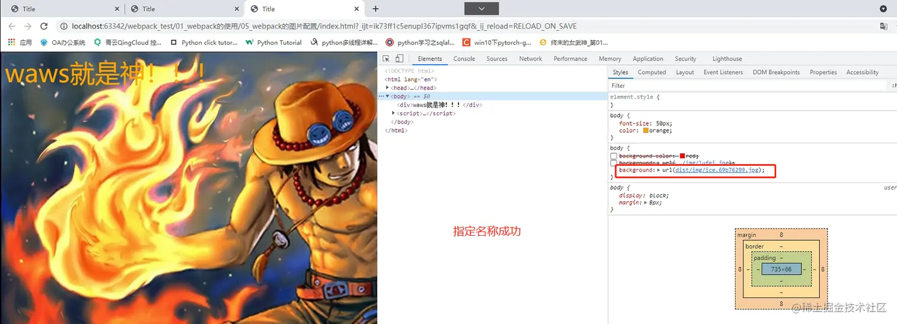Click the red background-color swatch

click(x=683, y=156)
